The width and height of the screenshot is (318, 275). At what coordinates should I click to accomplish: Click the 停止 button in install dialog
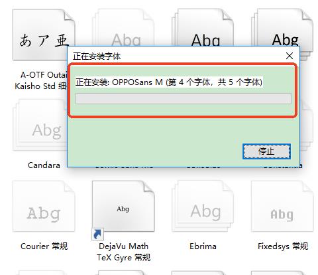266,151
